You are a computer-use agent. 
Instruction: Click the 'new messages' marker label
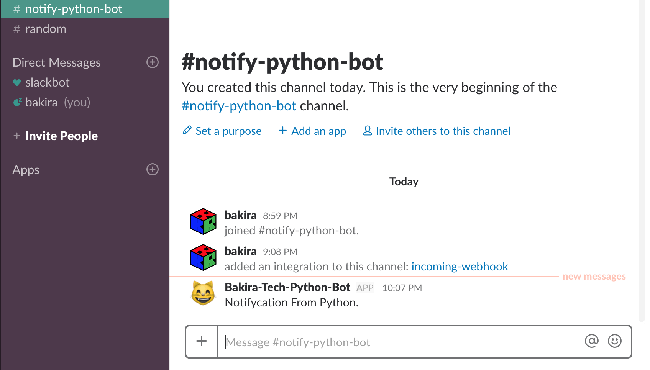pos(594,277)
